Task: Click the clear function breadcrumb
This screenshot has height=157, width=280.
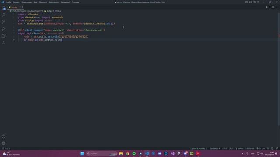Action: [59, 11]
